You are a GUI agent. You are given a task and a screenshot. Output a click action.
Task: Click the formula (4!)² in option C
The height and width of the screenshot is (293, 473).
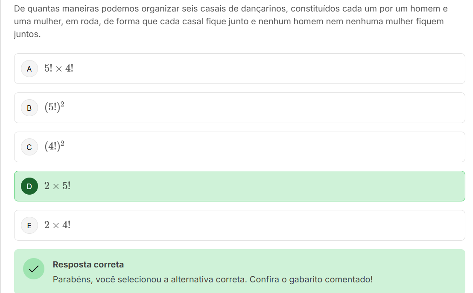(x=54, y=146)
